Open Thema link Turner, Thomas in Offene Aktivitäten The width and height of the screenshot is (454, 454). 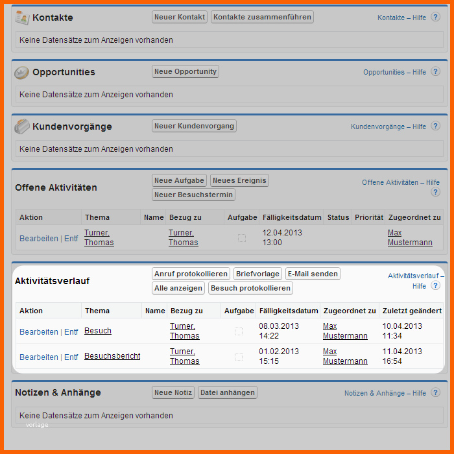click(99, 237)
